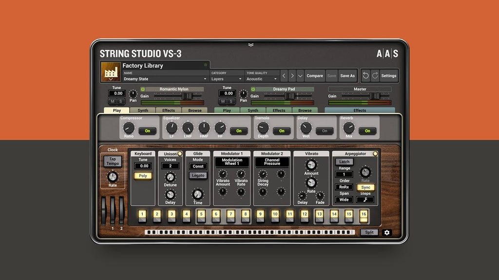Open Dreamy Pad Effects tab

pyautogui.click(x=279, y=110)
